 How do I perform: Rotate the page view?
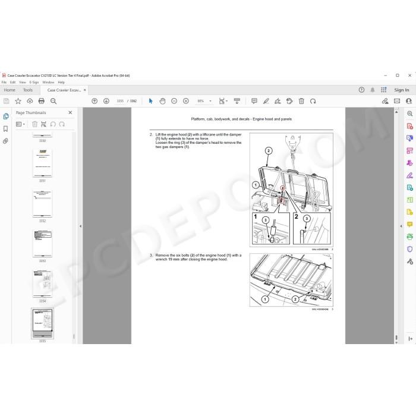click(313, 101)
